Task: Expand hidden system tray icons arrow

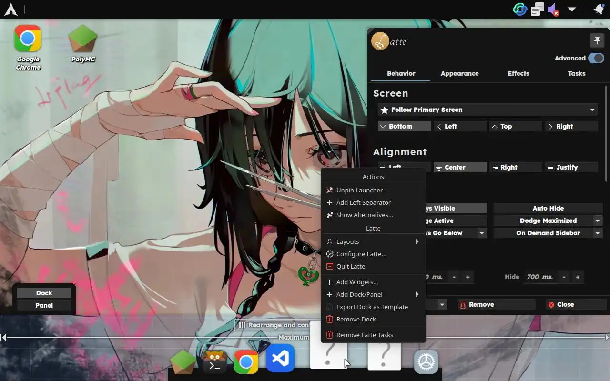Action: [572, 10]
